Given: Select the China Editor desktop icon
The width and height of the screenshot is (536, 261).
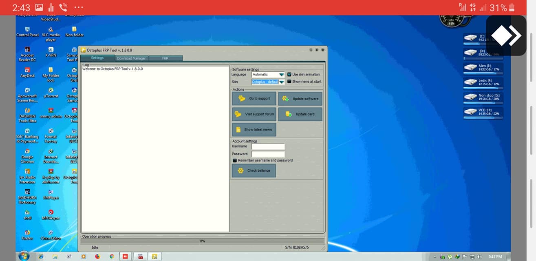Looking at the screenshot, I should (x=51, y=235).
